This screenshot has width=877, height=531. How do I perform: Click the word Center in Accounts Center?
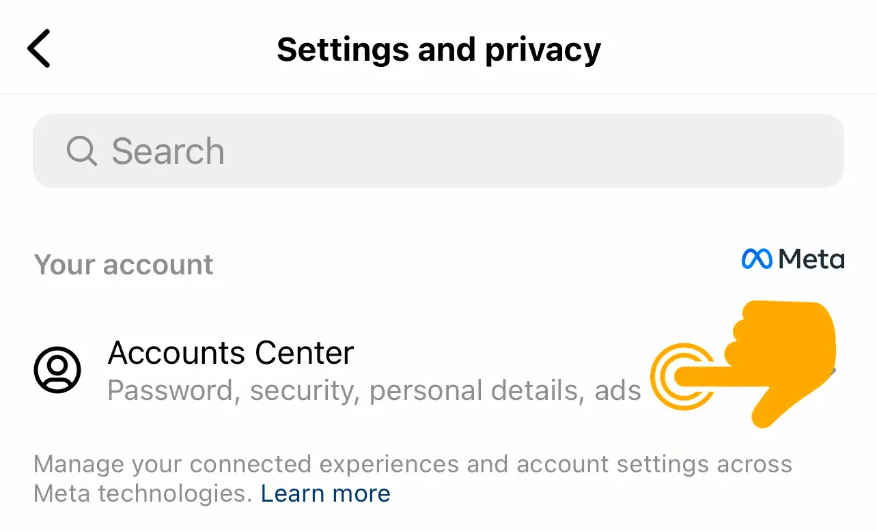pos(305,353)
